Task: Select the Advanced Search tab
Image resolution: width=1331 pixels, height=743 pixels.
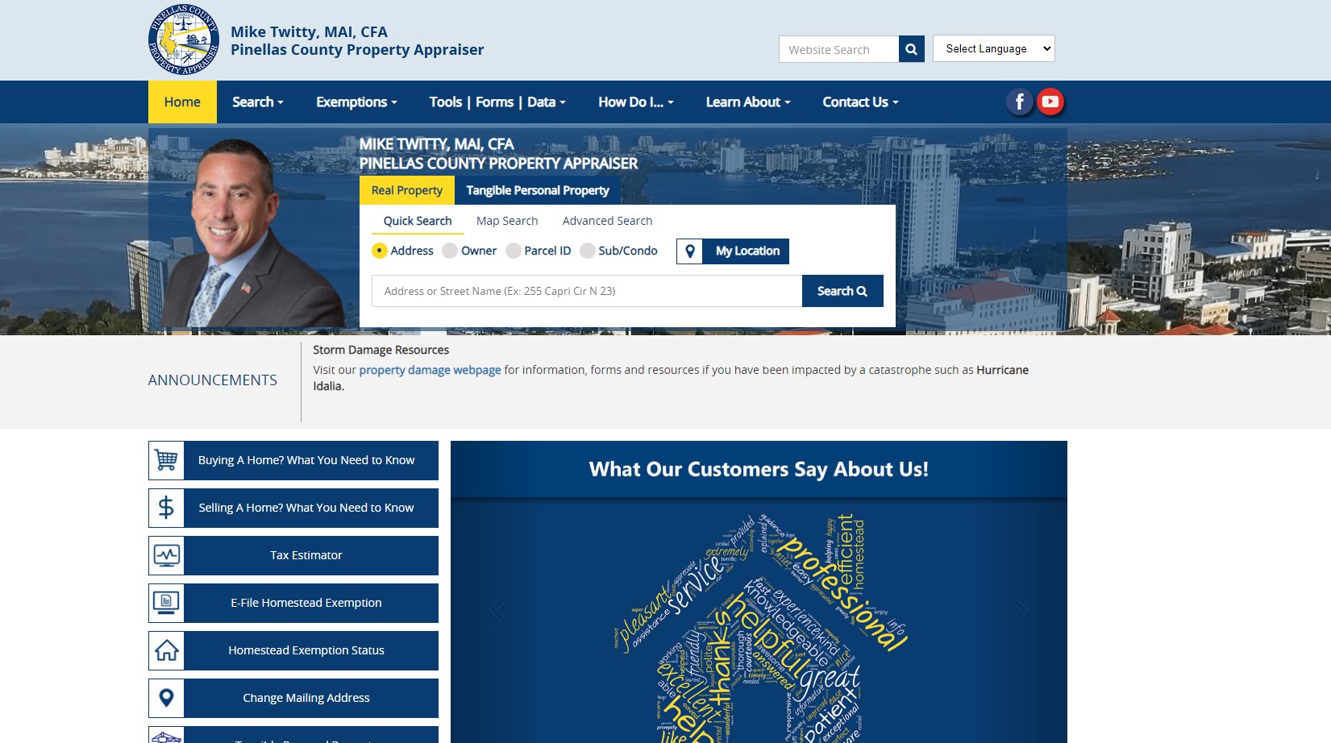Action: pos(608,221)
